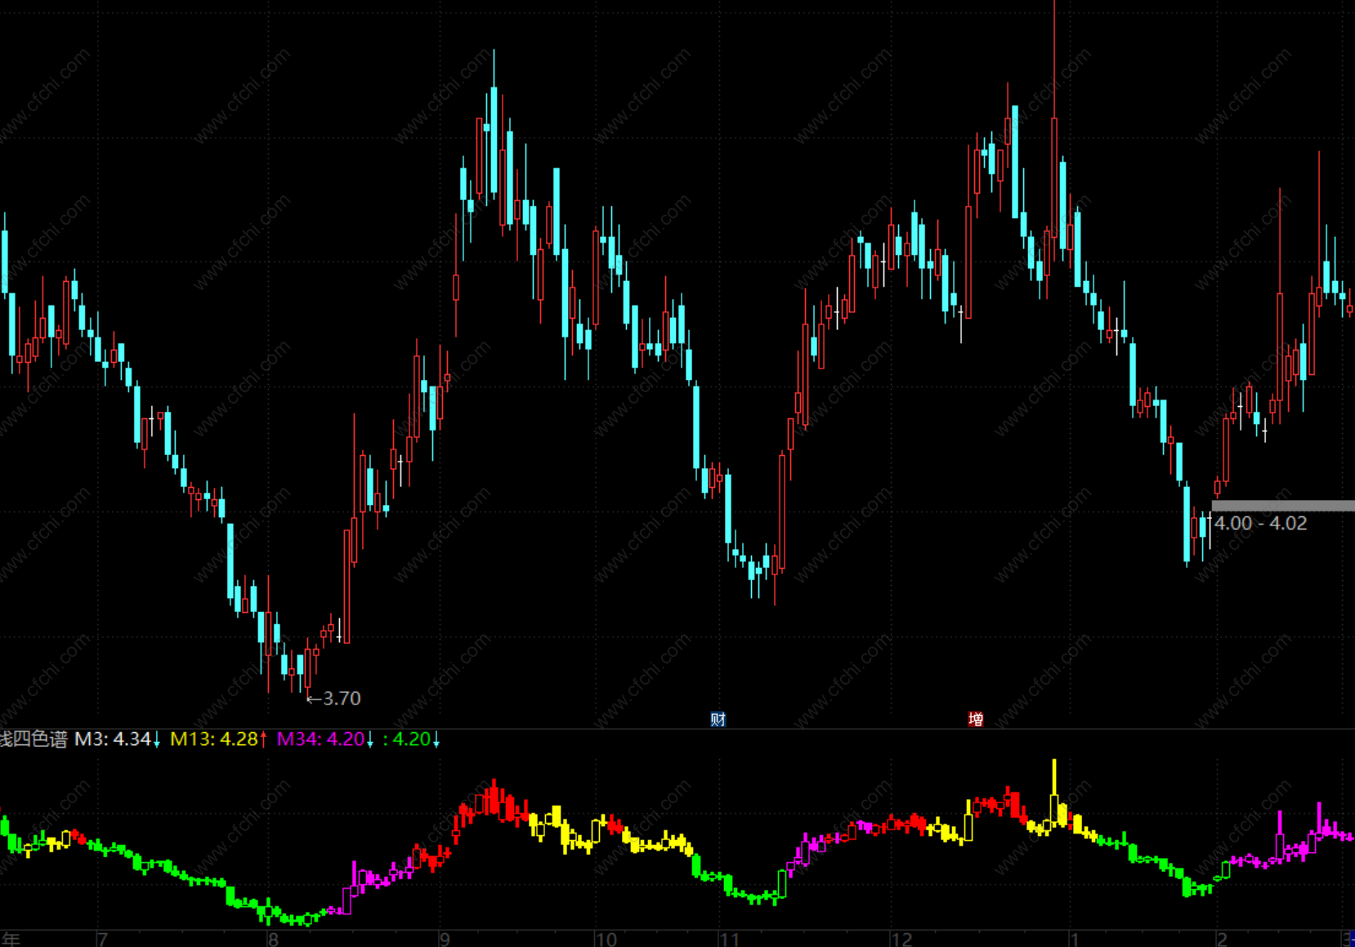Click the gray price level bar marker

click(1283, 506)
